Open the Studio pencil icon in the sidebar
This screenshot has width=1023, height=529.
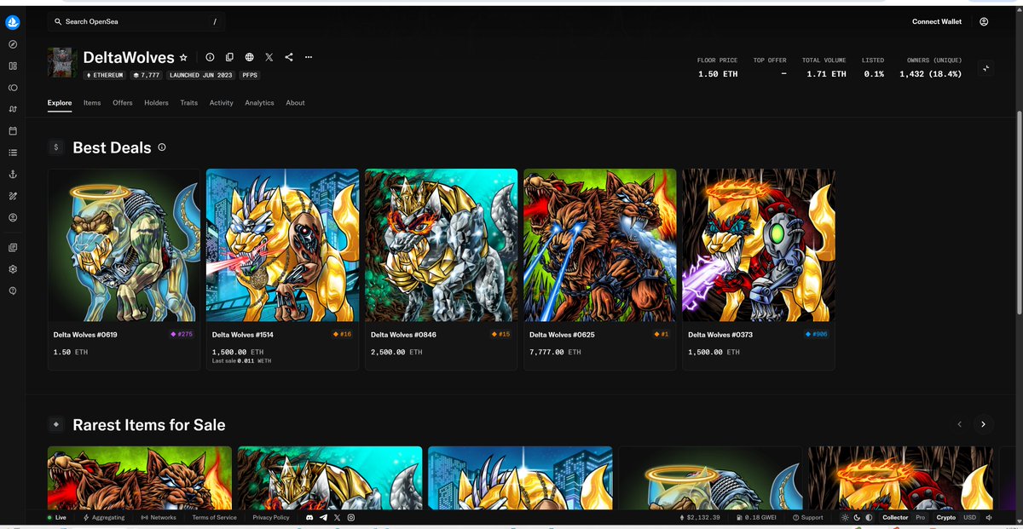13,196
